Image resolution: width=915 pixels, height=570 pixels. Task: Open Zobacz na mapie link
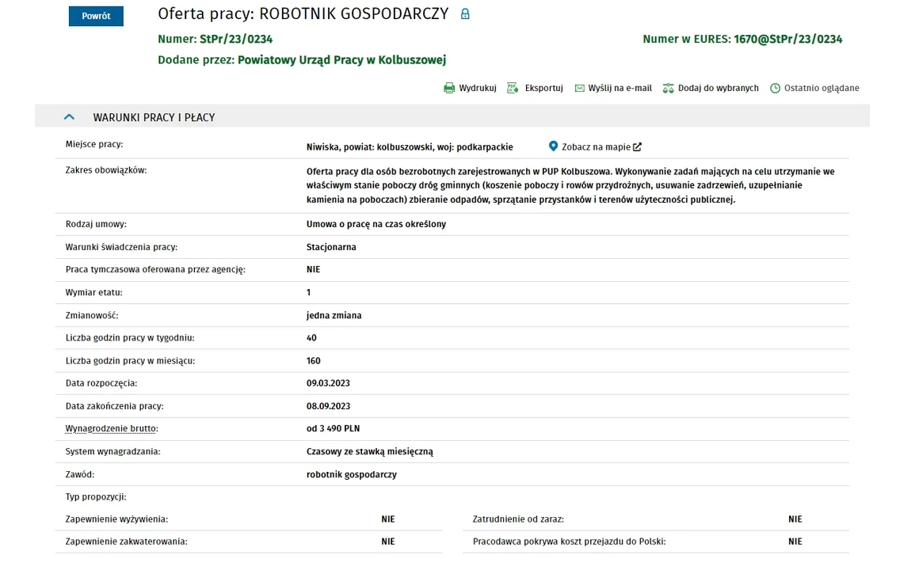(596, 147)
